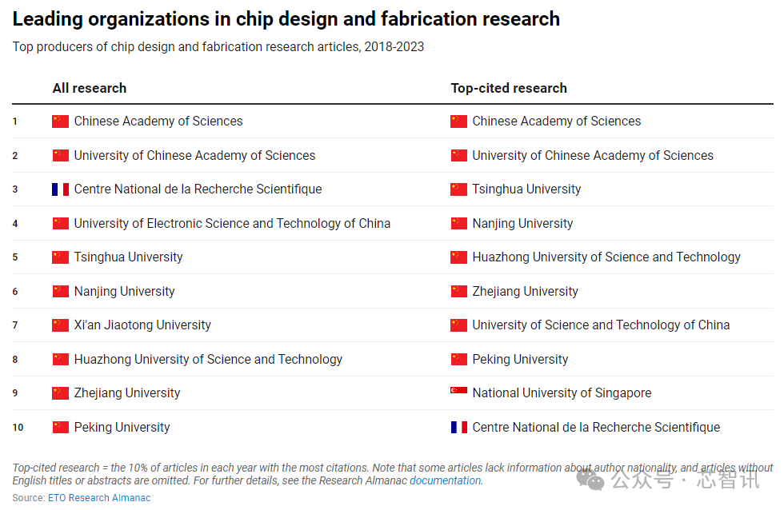Click Huazhong University in the All research column

[x=208, y=359]
